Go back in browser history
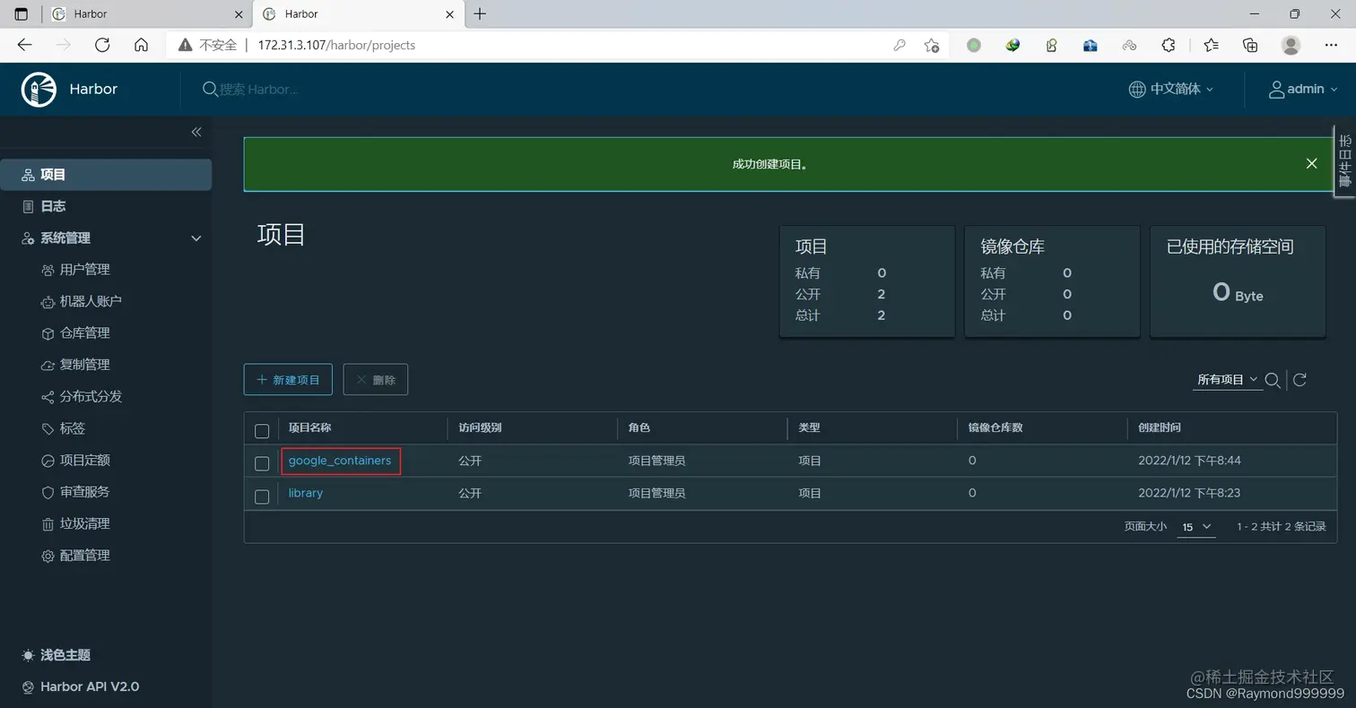The image size is (1356, 708). point(24,45)
